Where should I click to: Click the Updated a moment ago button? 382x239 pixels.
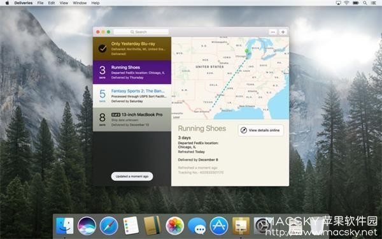[132, 177]
